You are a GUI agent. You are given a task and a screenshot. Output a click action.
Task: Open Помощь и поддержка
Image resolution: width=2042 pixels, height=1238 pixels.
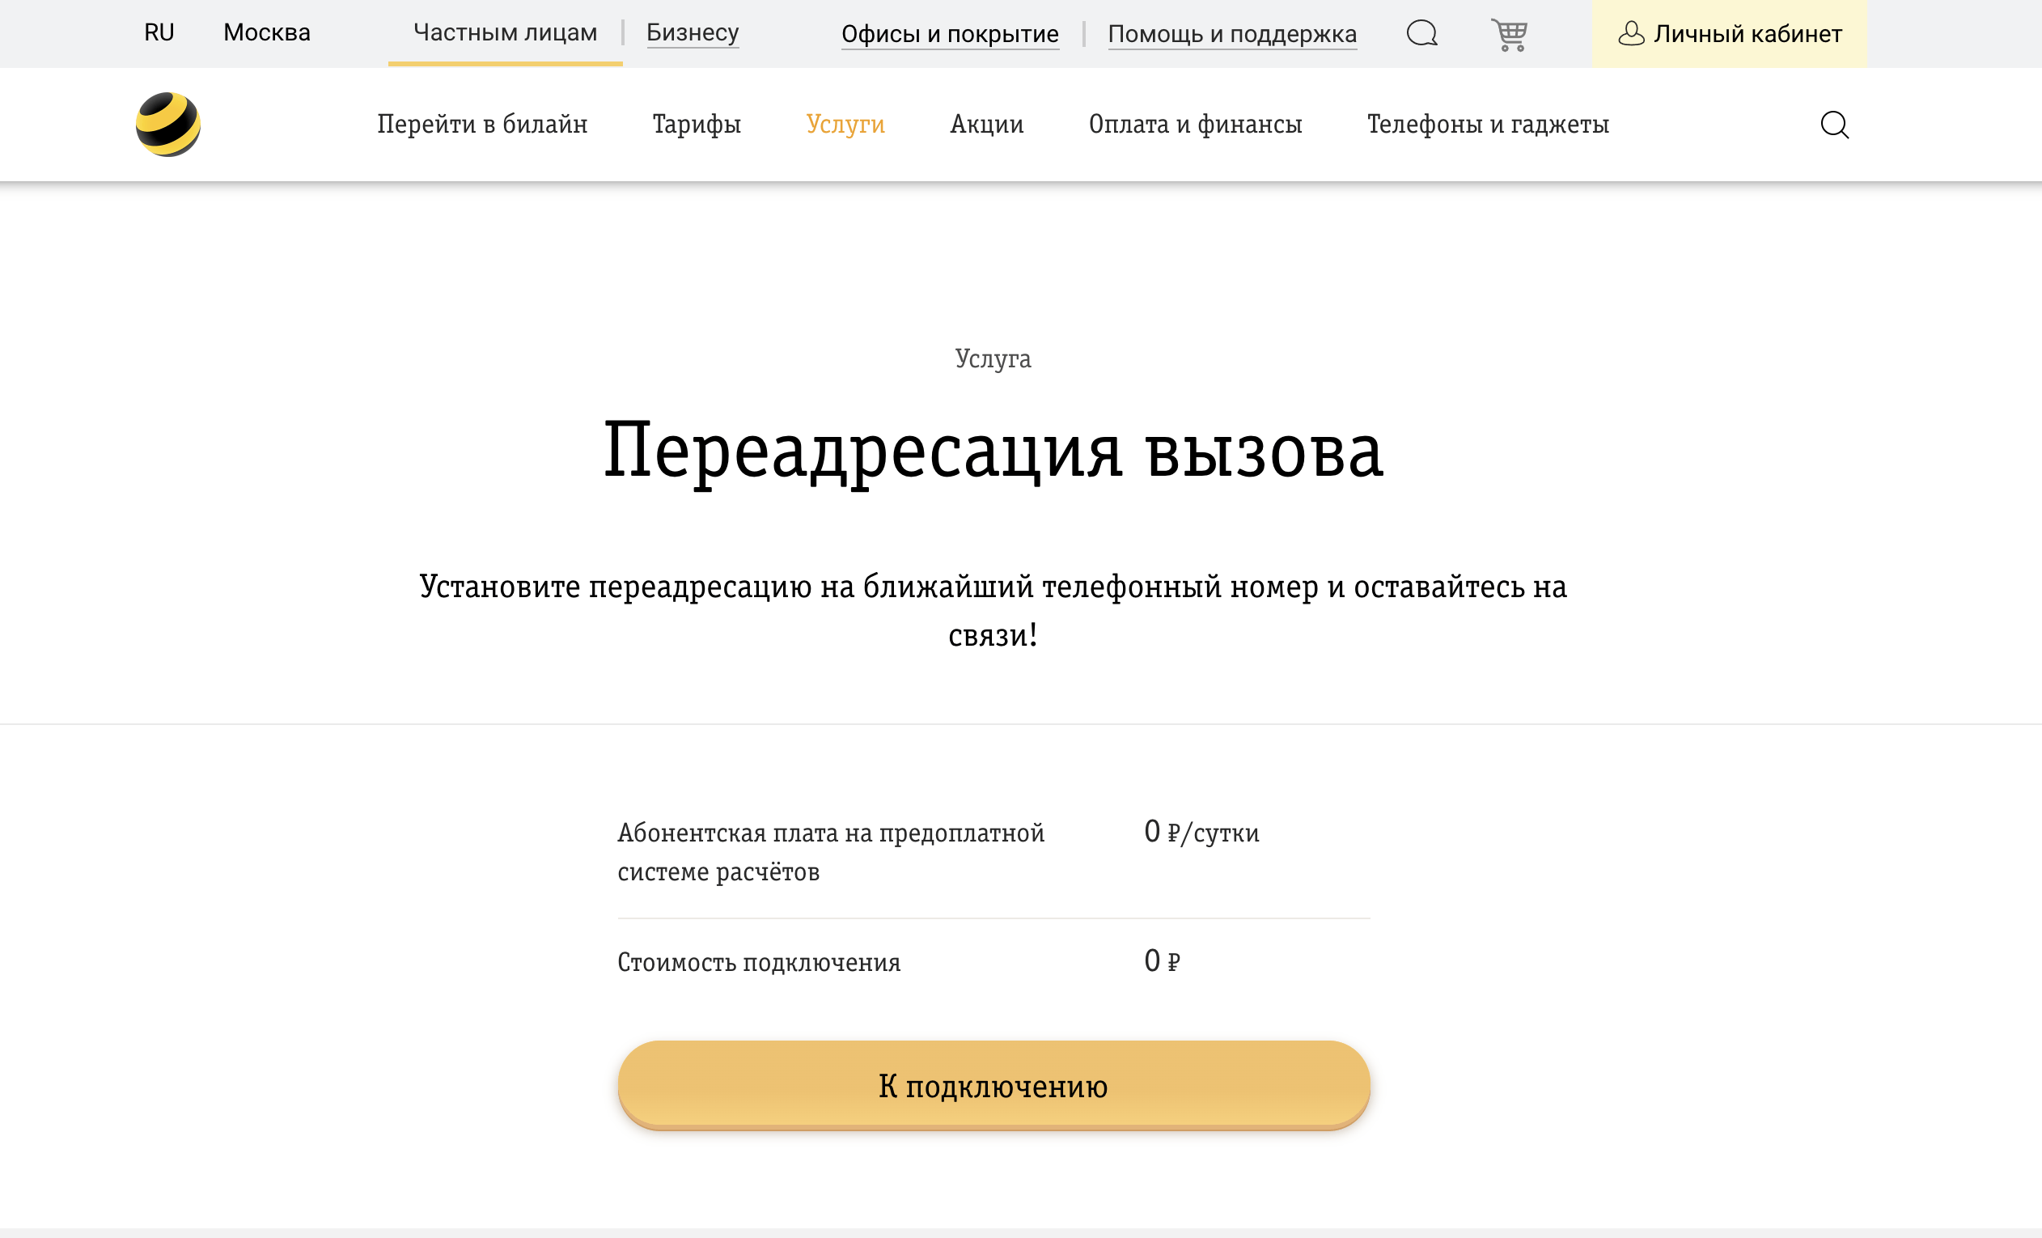[x=1232, y=34]
